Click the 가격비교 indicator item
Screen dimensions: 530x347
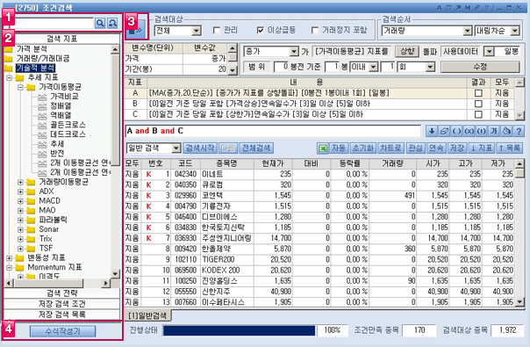pyautogui.click(x=64, y=97)
